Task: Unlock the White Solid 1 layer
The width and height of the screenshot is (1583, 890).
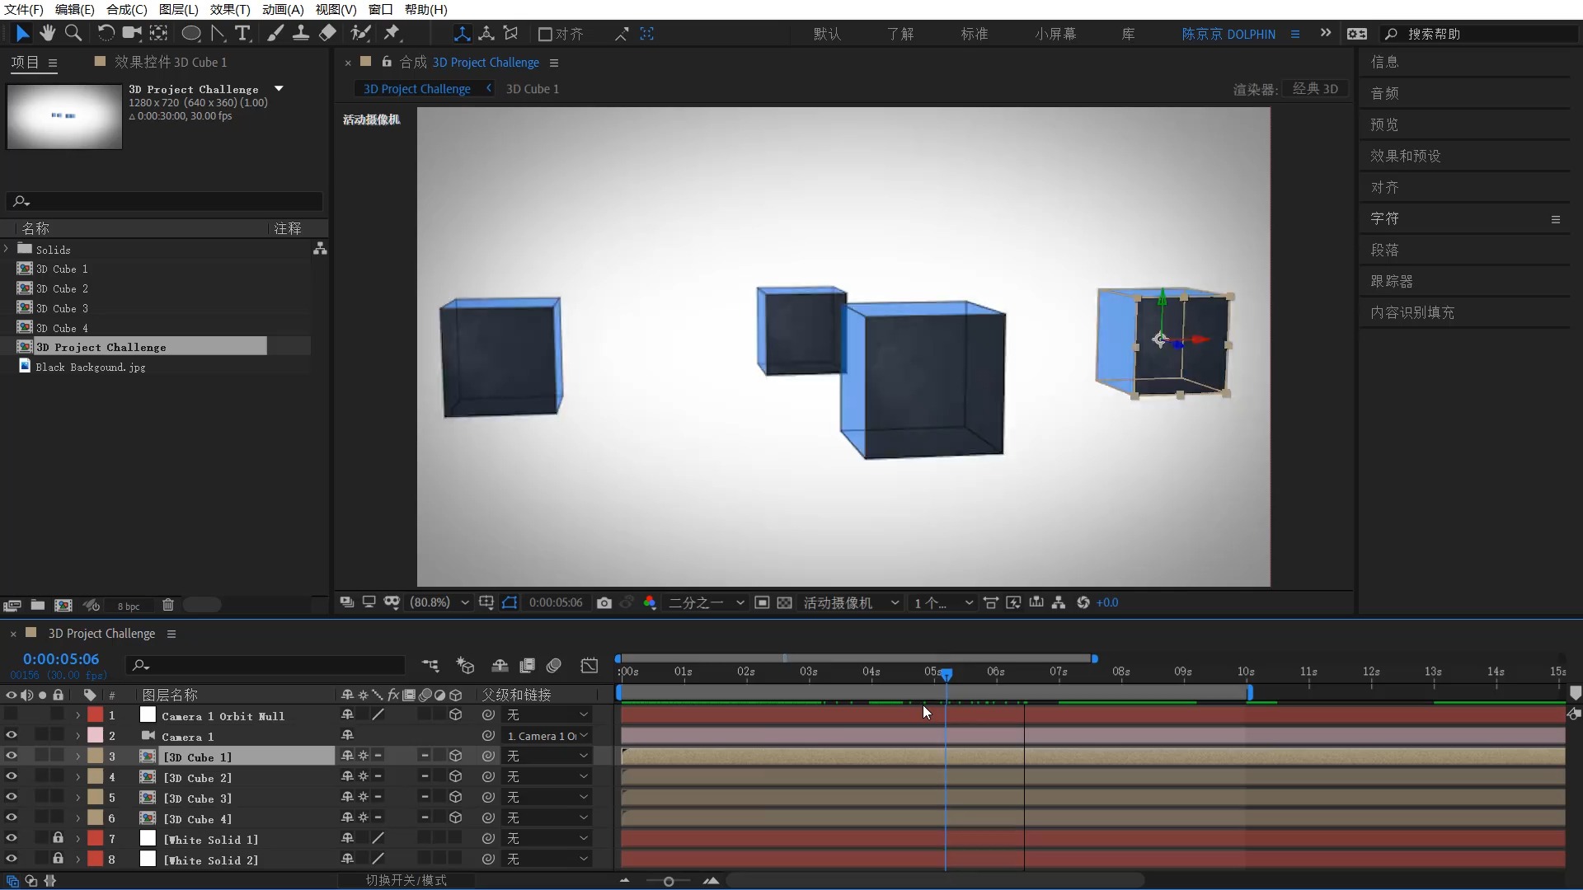Action: click(58, 838)
